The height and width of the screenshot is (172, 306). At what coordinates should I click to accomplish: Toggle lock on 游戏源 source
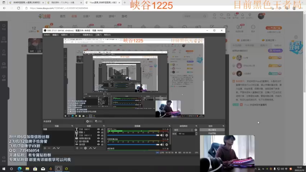pos(102,144)
